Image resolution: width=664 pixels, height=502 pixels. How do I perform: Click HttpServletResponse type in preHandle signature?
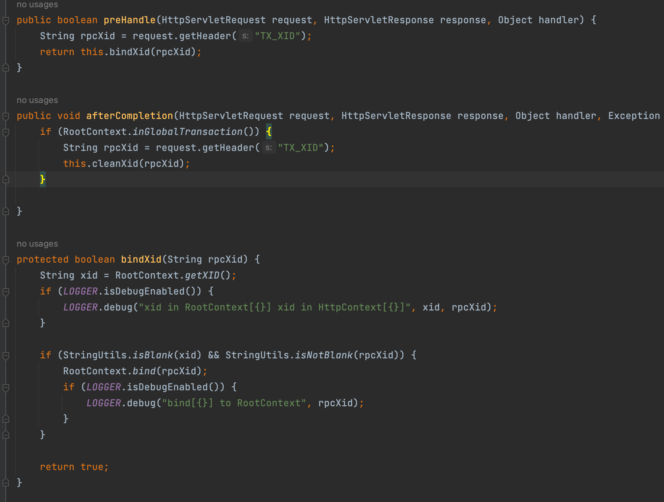point(379,20)
